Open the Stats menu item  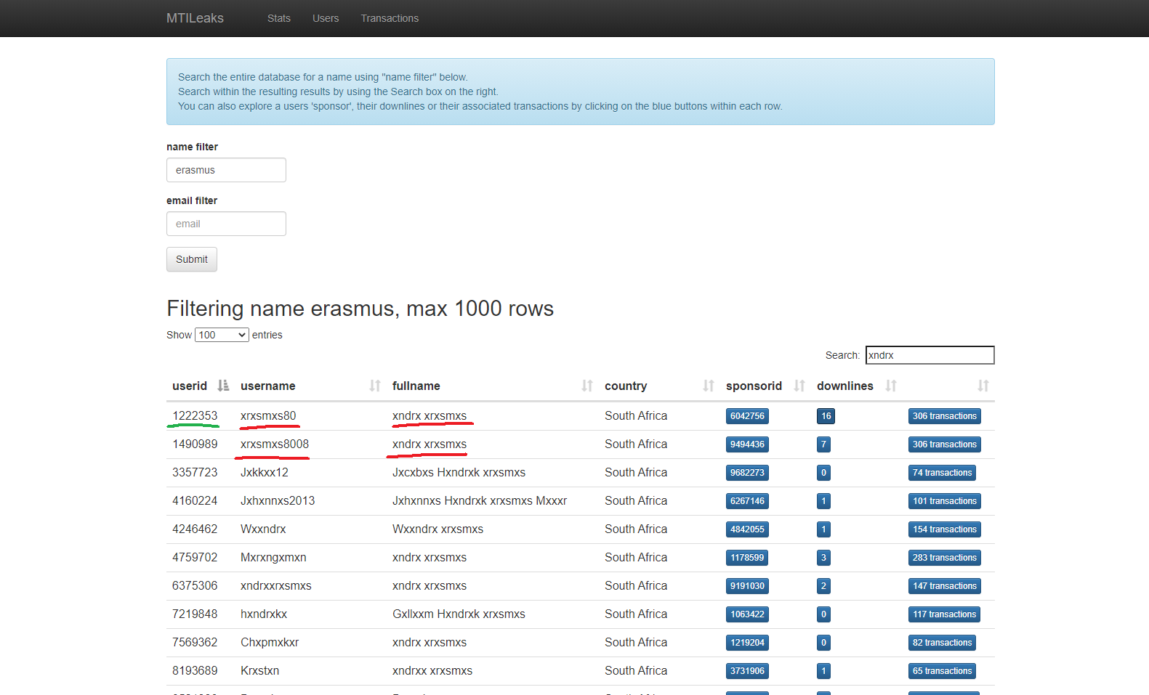point(278,18)
